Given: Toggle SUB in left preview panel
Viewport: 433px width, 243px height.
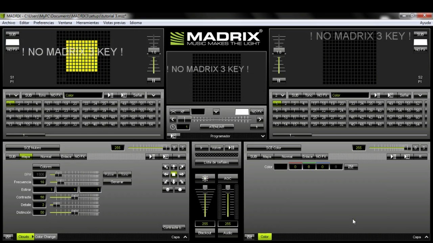Looking at the screenshot, I should (12, 34).
